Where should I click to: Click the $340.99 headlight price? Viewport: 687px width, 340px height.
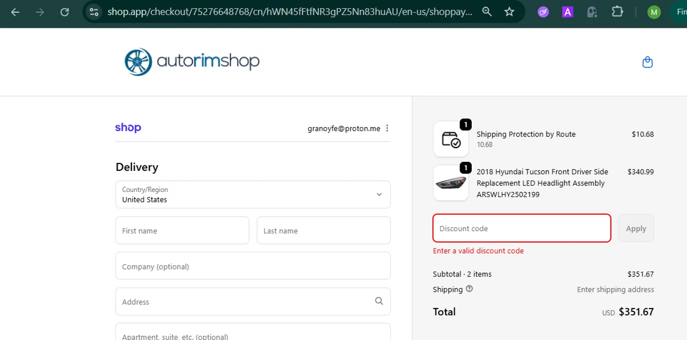(641, 172)
